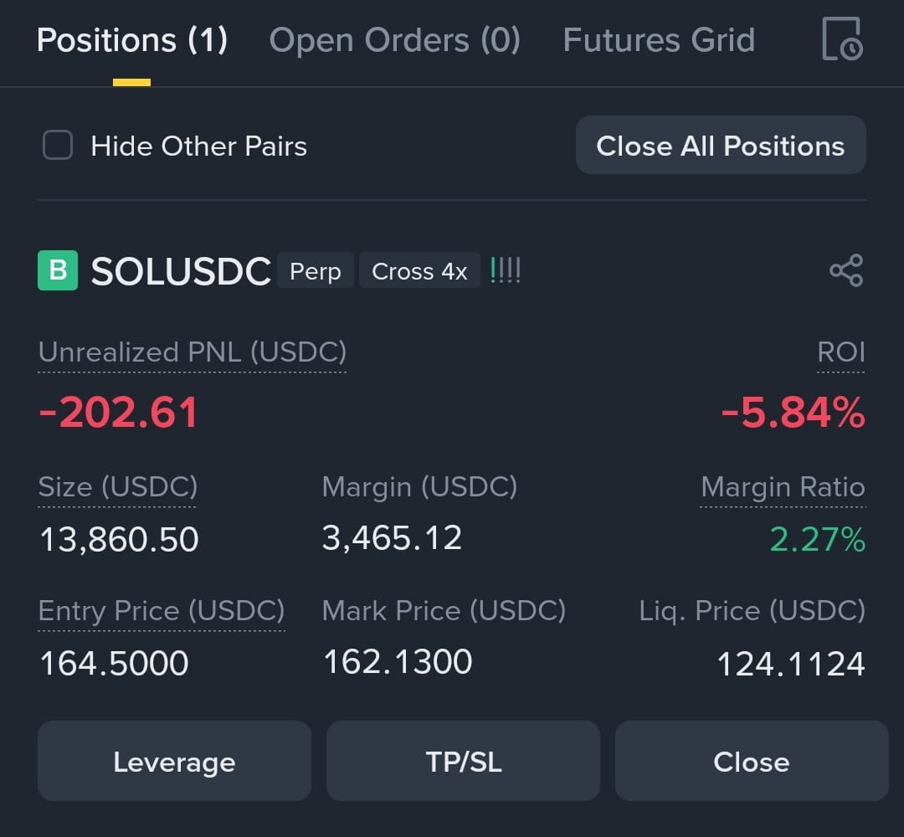Set TP/SL for the position
This screenshot has height=837, width=904.
click(463, 761)
